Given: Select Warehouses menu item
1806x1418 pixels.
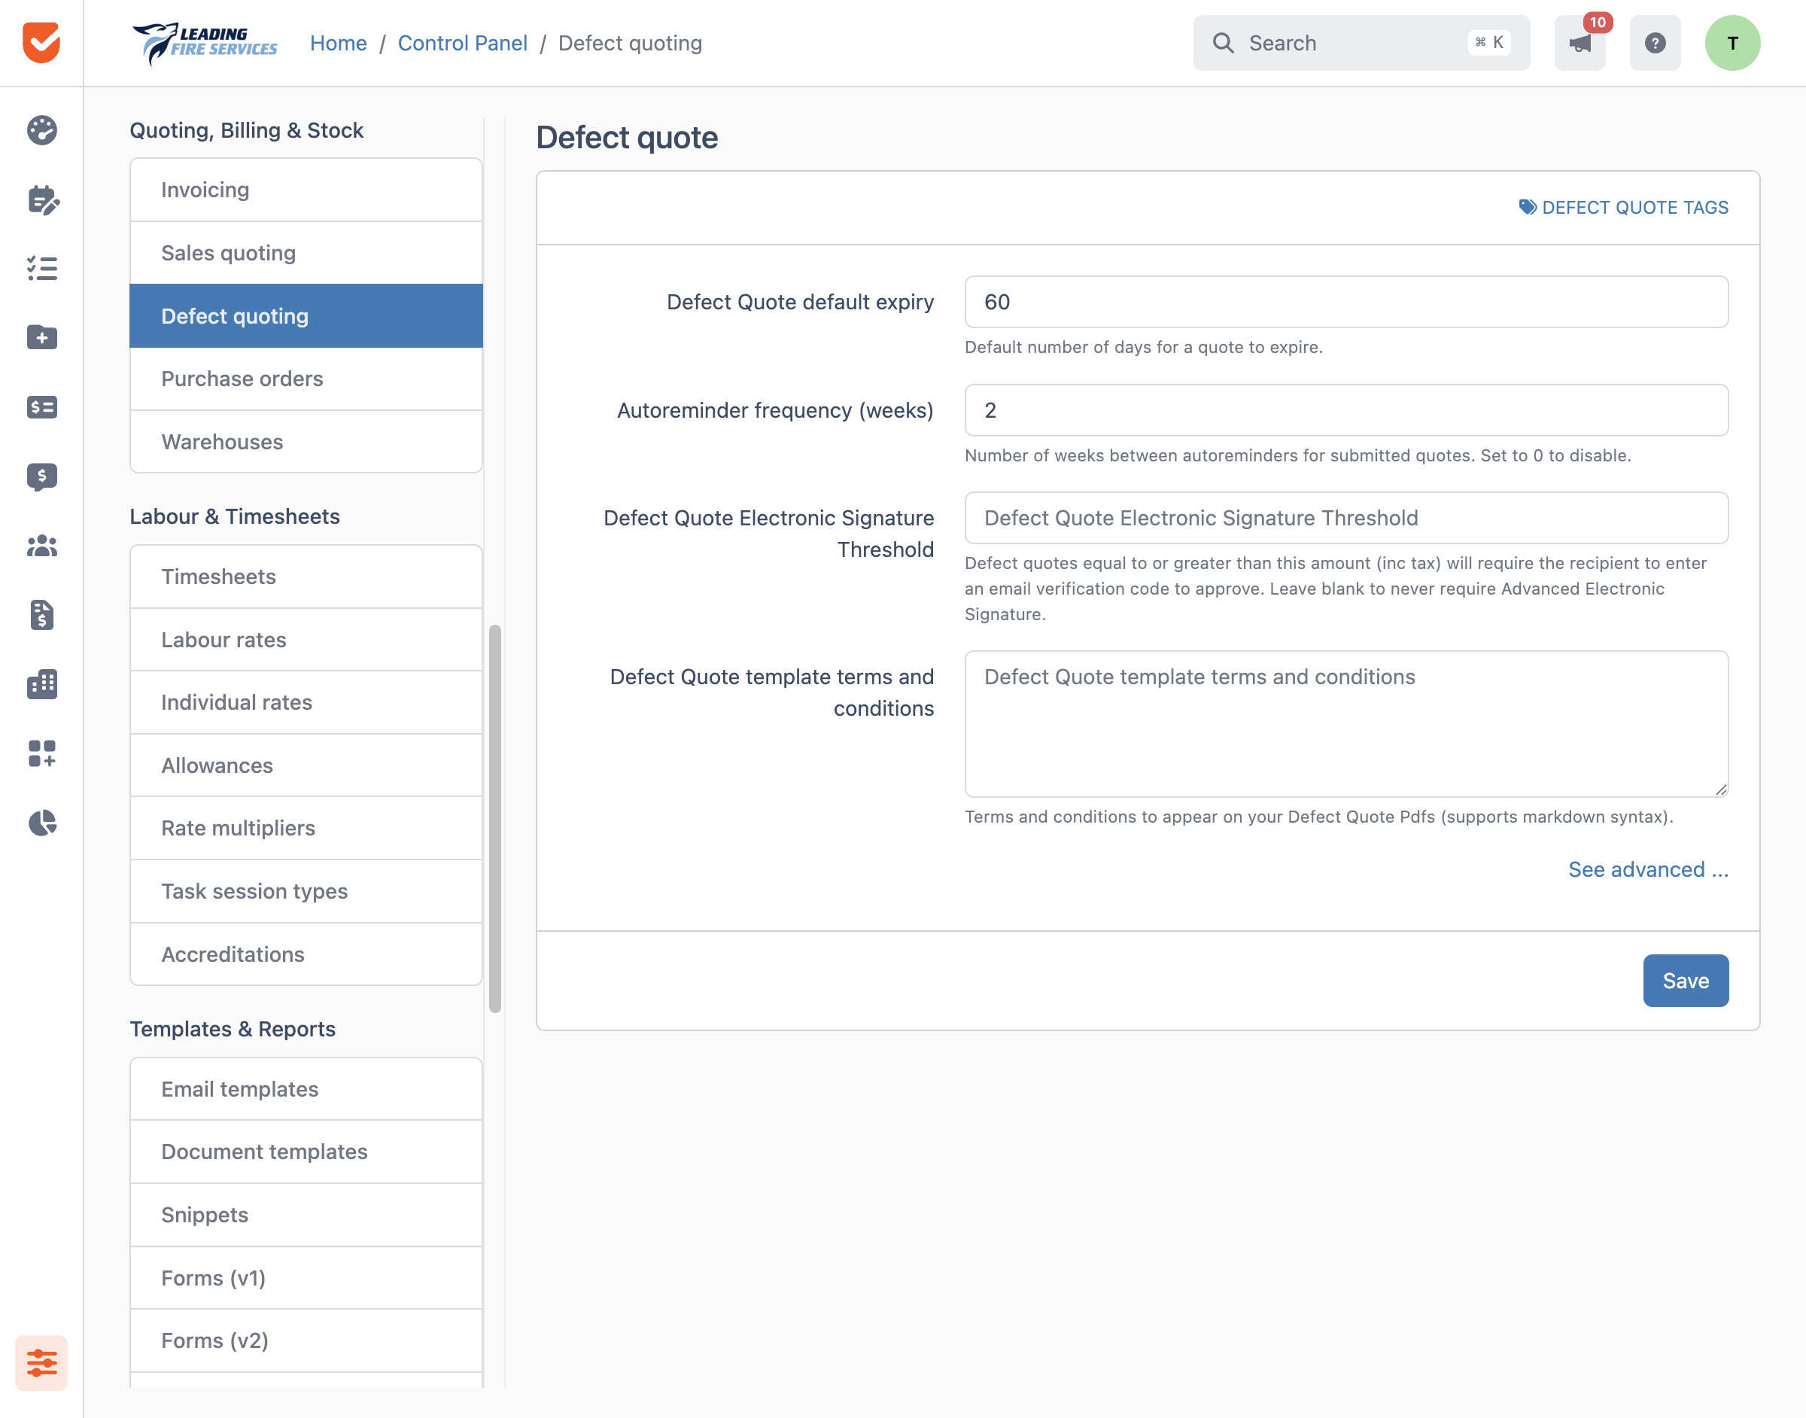Looking at the screenshot, I should 306,442.
